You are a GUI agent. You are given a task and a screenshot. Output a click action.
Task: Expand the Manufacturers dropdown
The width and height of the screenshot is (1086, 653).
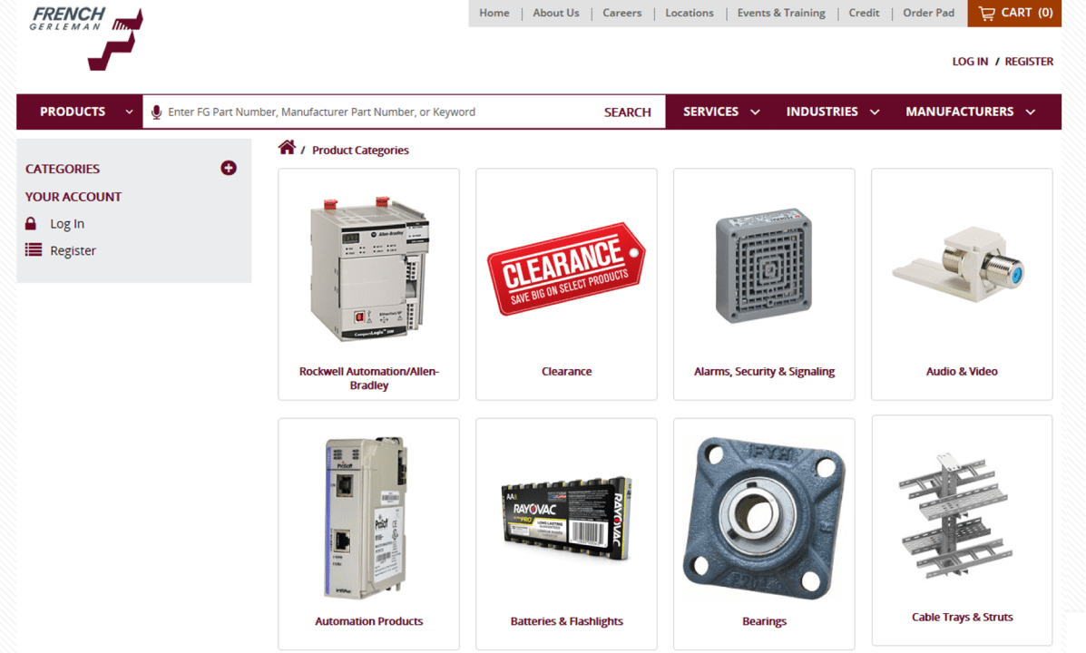(971, 112)
